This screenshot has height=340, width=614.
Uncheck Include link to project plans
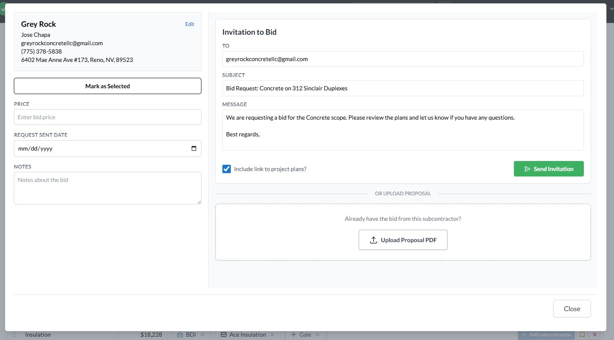point(227,169)
